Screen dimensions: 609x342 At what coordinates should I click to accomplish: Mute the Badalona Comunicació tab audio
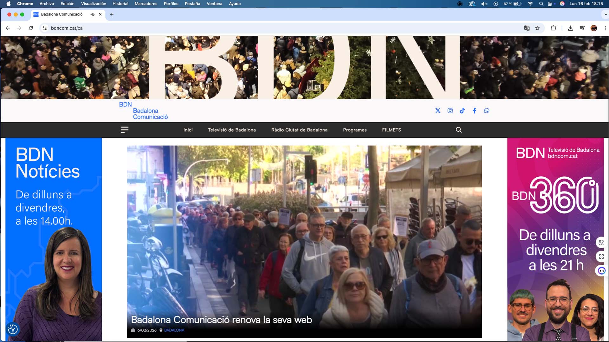pos(92,14)
